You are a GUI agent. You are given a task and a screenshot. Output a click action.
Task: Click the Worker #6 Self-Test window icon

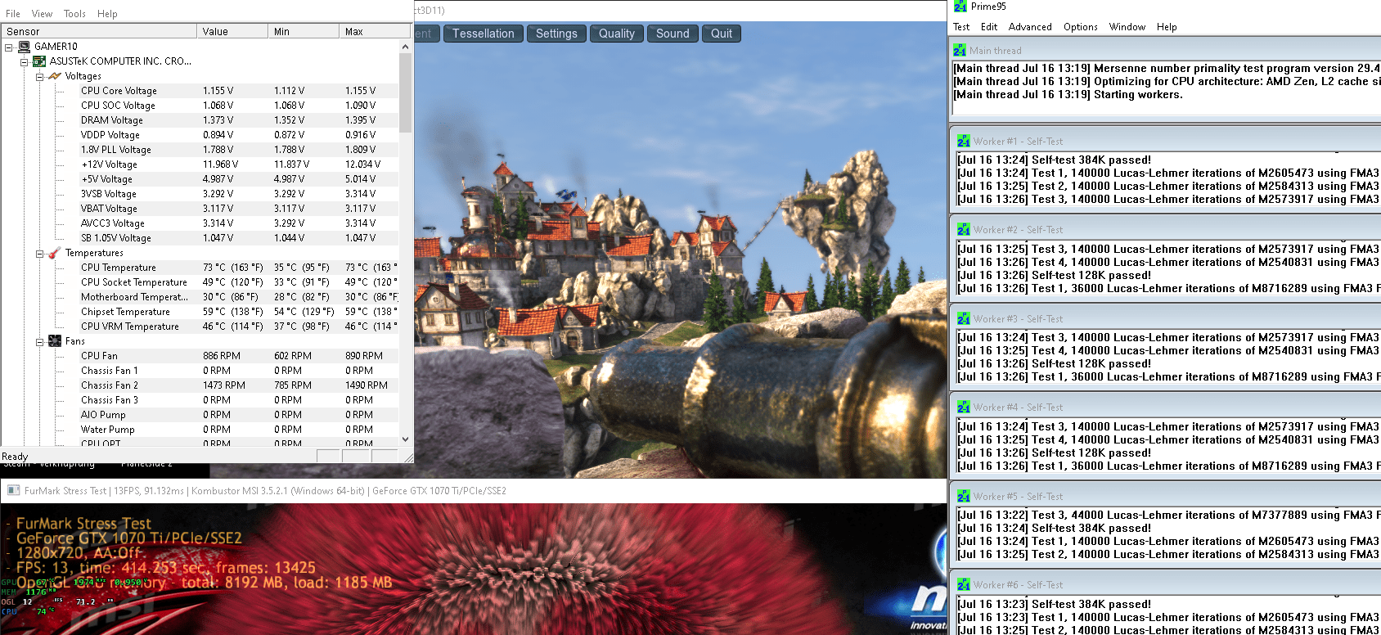(964, 585)
